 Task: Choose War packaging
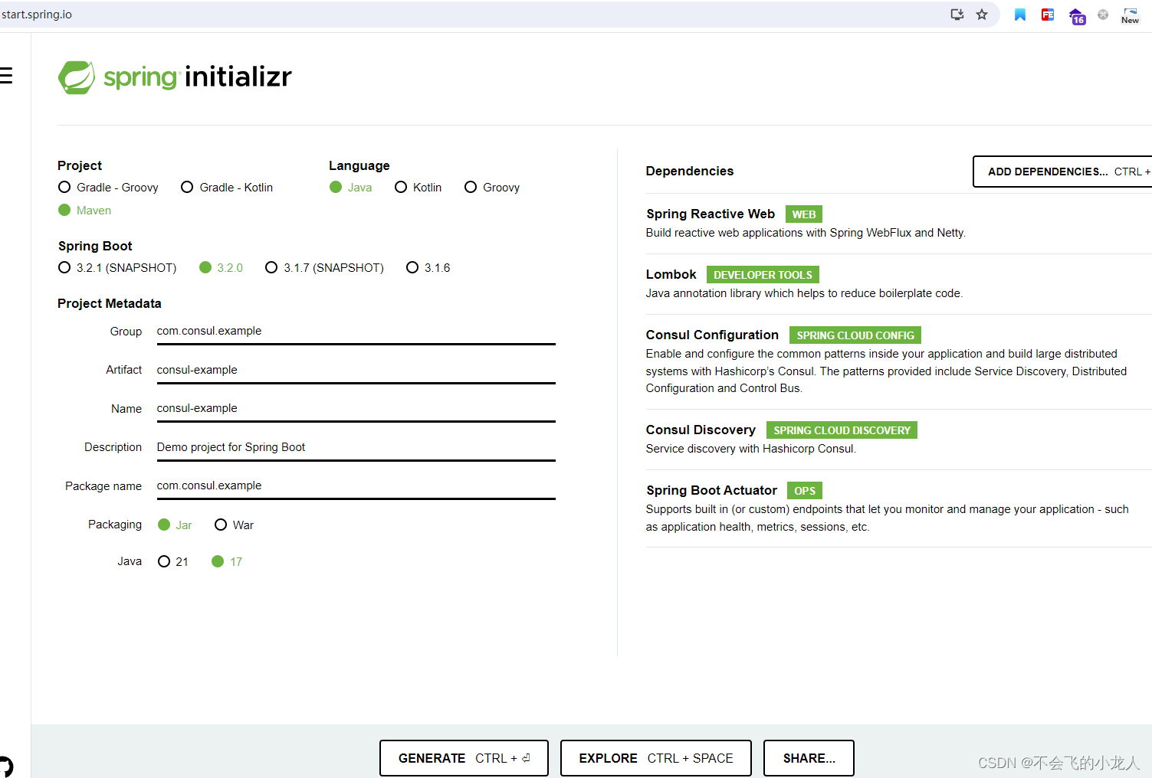point(234,525)
